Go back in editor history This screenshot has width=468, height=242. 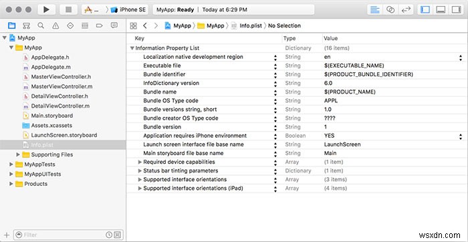(145, 25)
